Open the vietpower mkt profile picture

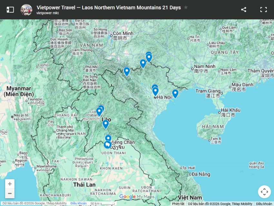tap(26, 10)
